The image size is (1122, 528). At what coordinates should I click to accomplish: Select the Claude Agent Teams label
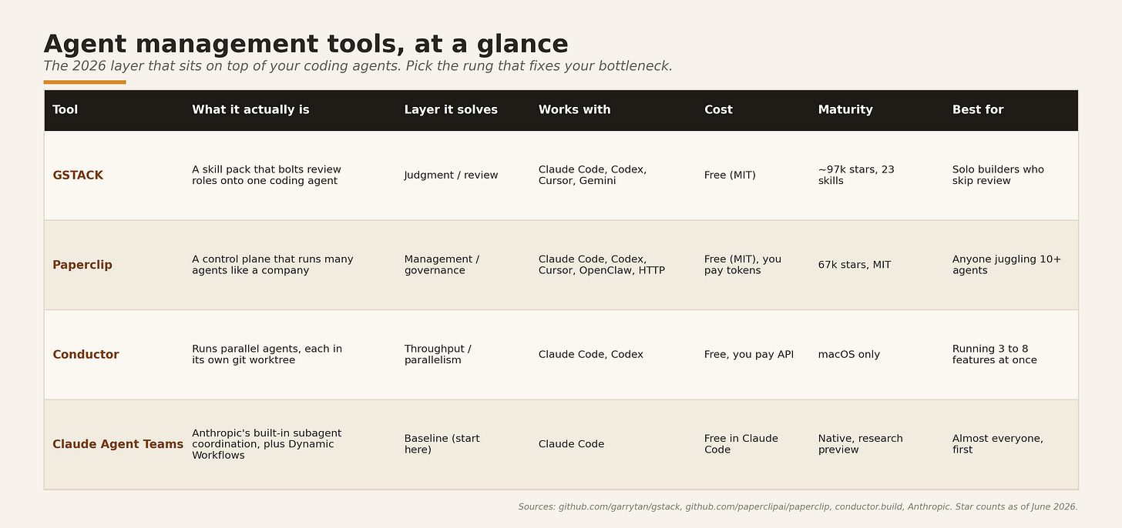[118, 444]
